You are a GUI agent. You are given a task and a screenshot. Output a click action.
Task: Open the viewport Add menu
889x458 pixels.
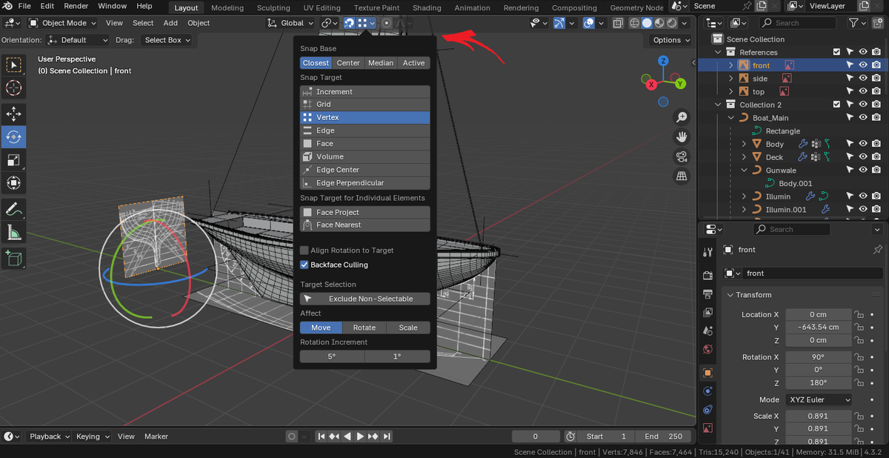point(170,23)
